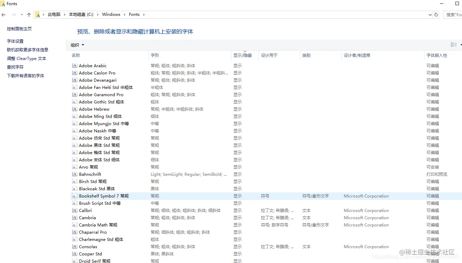The width and height of the screenshot is (462, 263).
Task: Expand breadcrumb arrow after 此电脑
Action: 64,14
